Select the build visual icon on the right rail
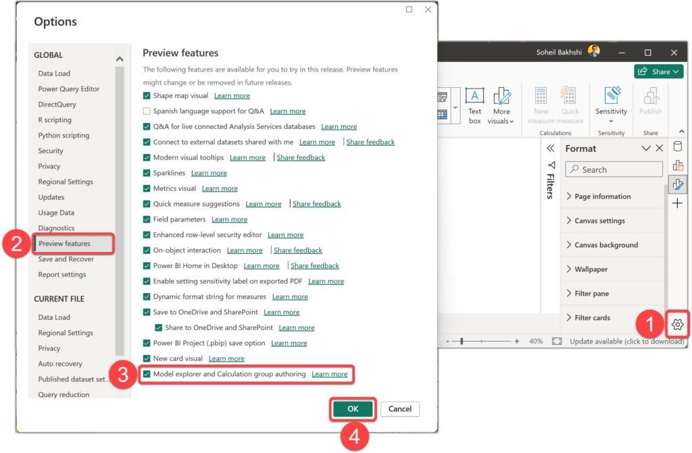 677,165
